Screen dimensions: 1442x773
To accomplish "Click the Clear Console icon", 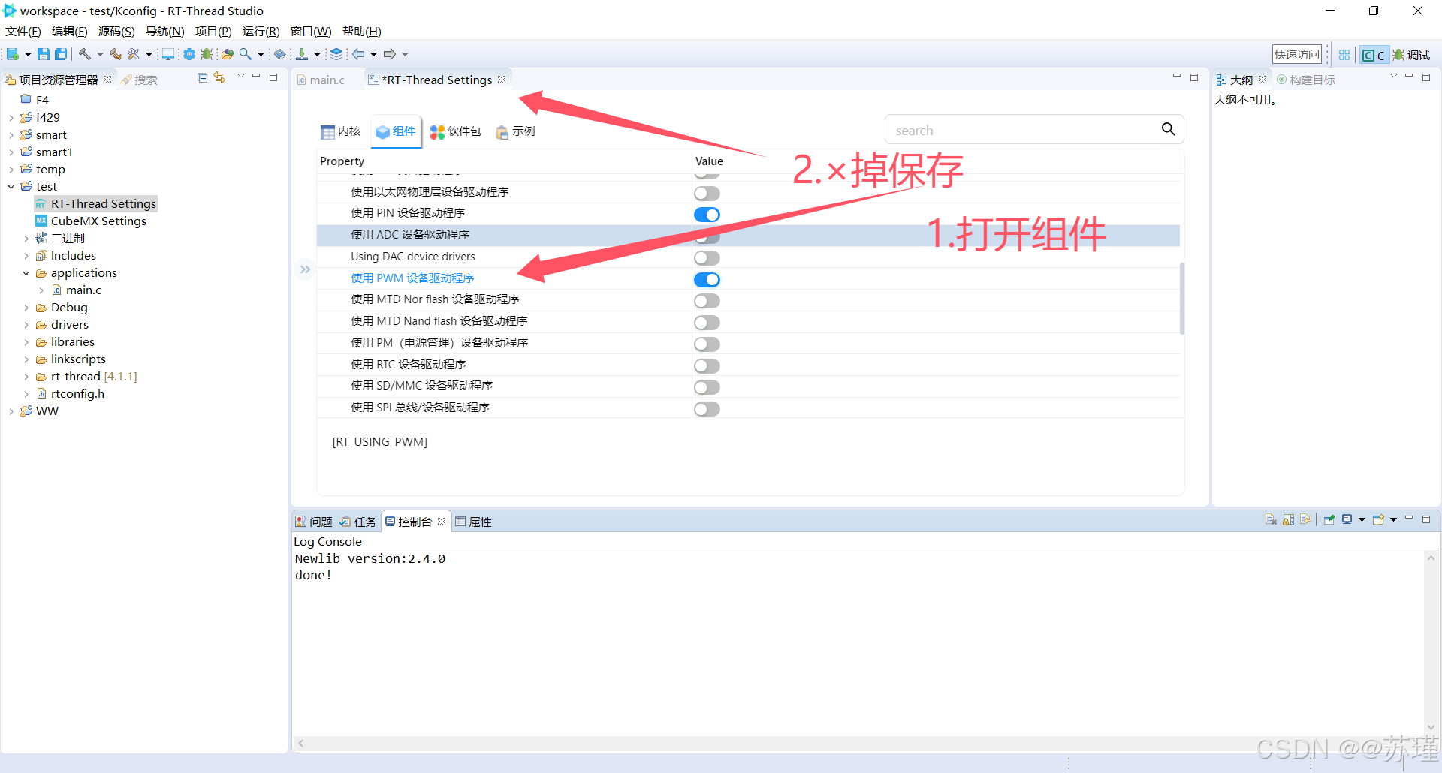I will click(1271, 519).
